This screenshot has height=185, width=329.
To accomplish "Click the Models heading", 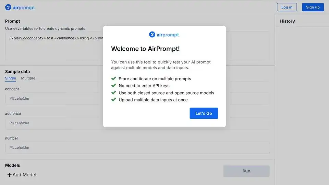I will (x=13, y=165).
